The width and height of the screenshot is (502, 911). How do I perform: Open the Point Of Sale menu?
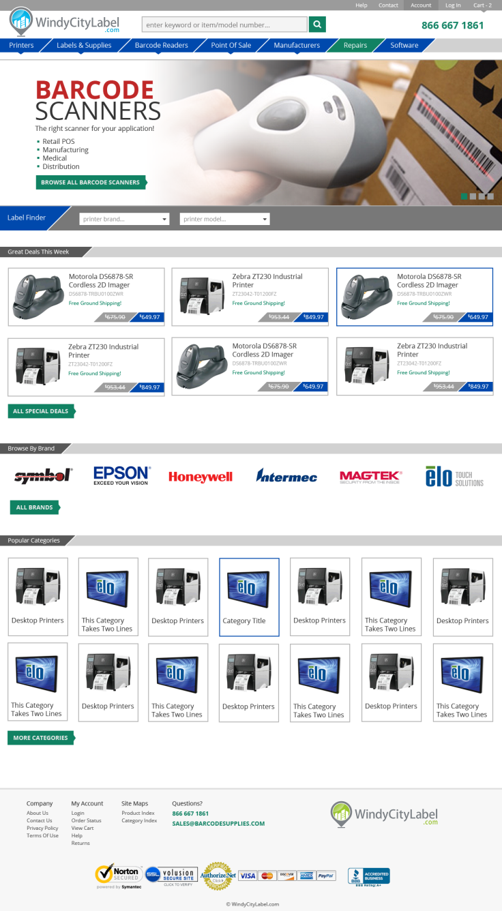(231, 45)
